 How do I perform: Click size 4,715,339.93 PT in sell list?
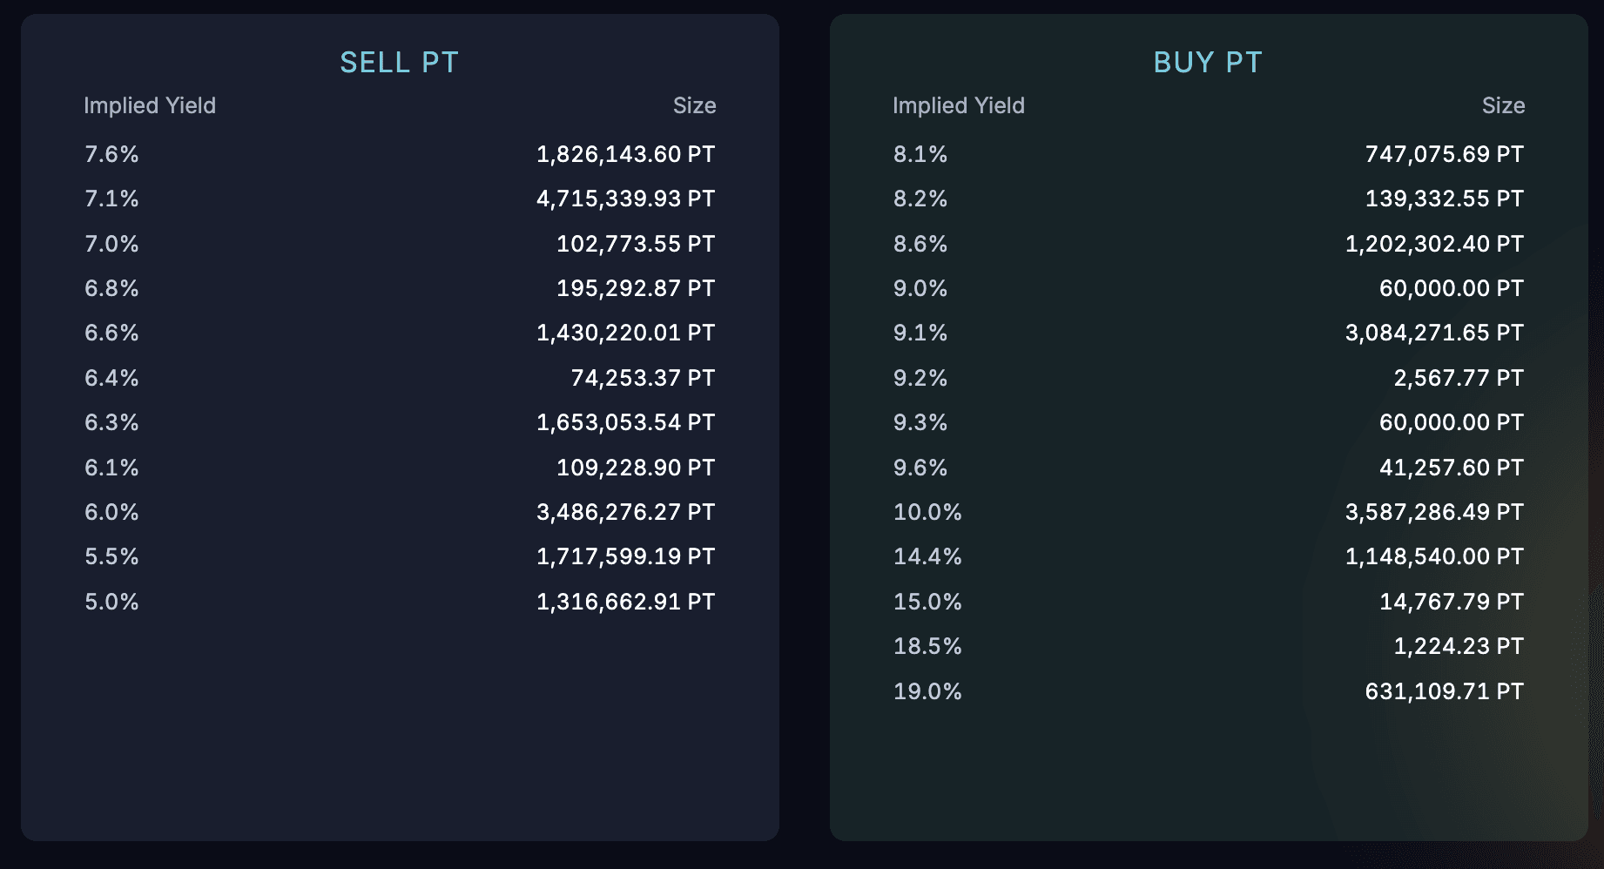point(625,199)
